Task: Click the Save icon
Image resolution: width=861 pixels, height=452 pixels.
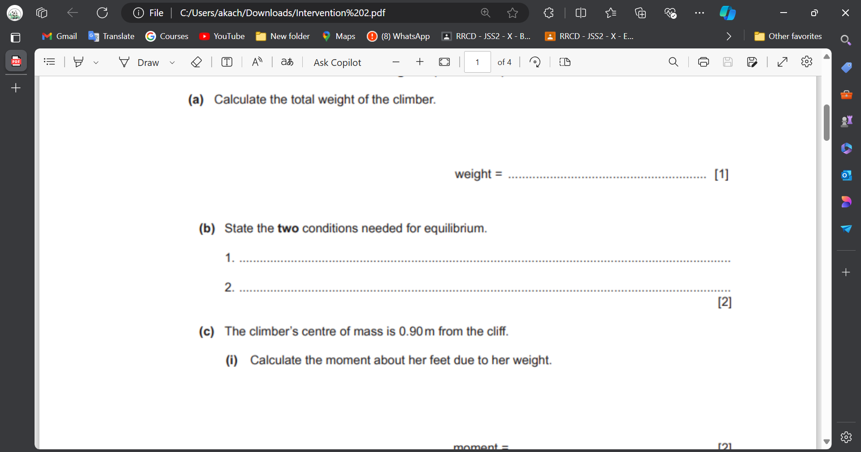Action: [x=728, y=62]
